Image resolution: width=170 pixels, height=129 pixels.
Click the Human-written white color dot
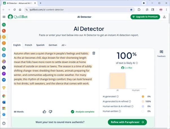tap(143, 111)
